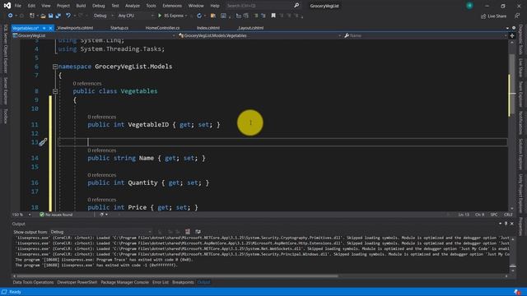The width and height of the screenshot is (527, 296).
Task: Click the search magnifier icon in title bar
Action: tap(296, 6)
